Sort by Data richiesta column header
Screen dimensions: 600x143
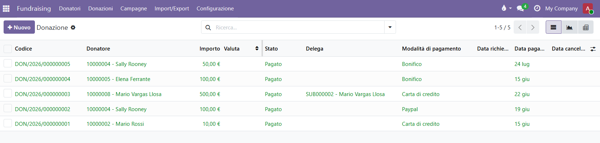click(x=492, y=48)
